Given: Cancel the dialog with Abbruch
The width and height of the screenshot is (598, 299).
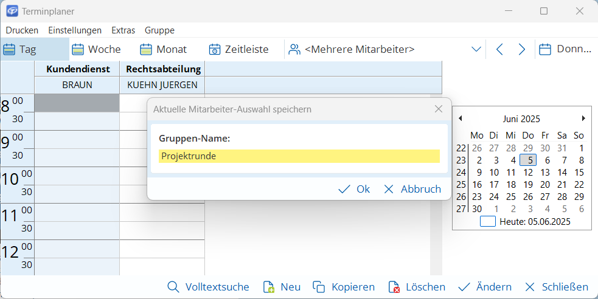Looking at the screenshot, I should point(412,189).
